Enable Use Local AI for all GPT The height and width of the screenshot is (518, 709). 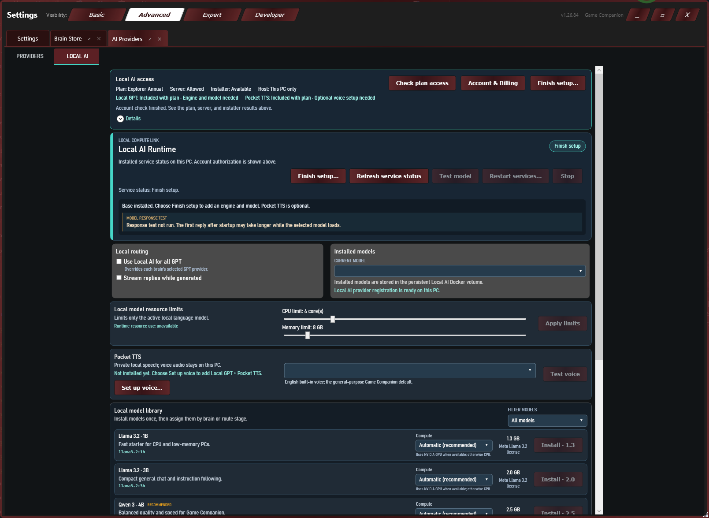click(x=119, y=261)
